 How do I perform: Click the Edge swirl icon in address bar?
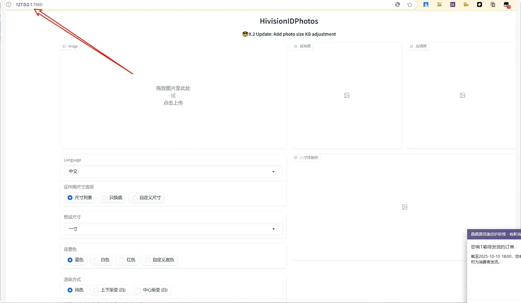tap(398, 5)
